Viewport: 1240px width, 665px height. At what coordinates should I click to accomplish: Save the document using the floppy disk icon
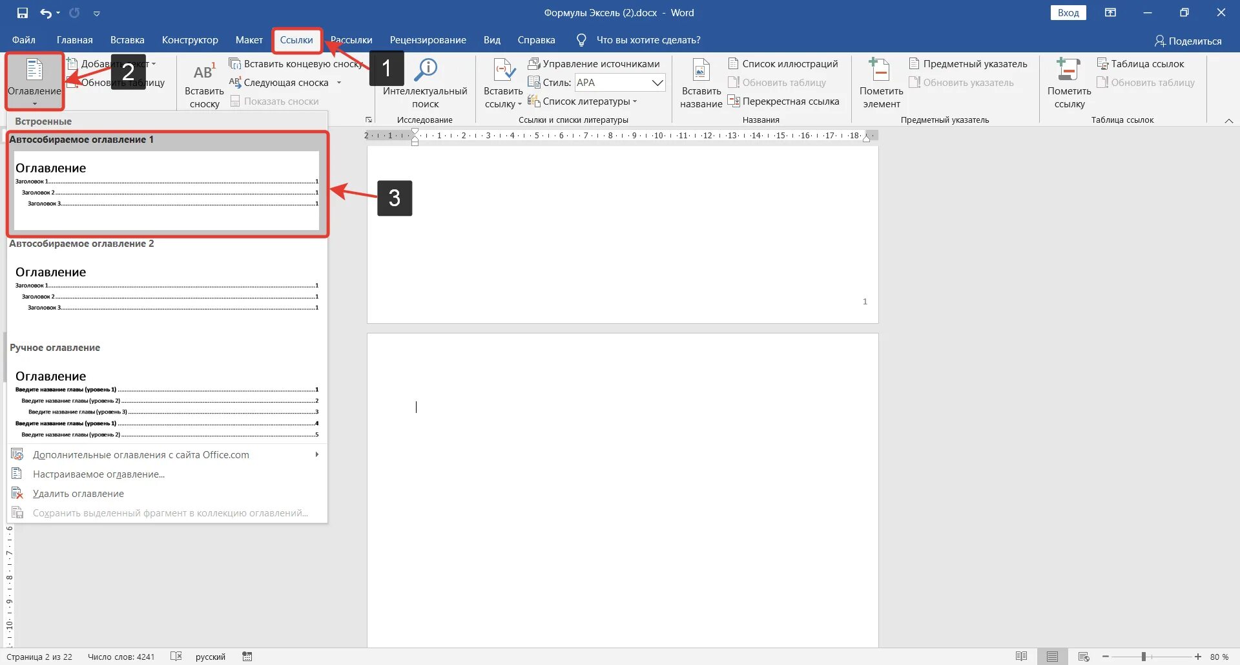(23, 13)
